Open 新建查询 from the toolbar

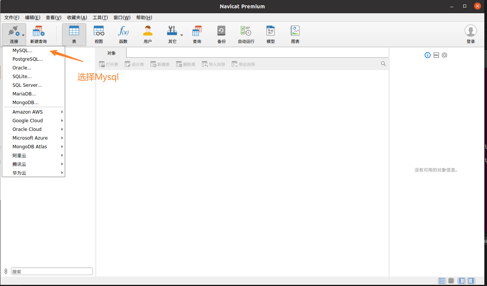coord(39,35)
